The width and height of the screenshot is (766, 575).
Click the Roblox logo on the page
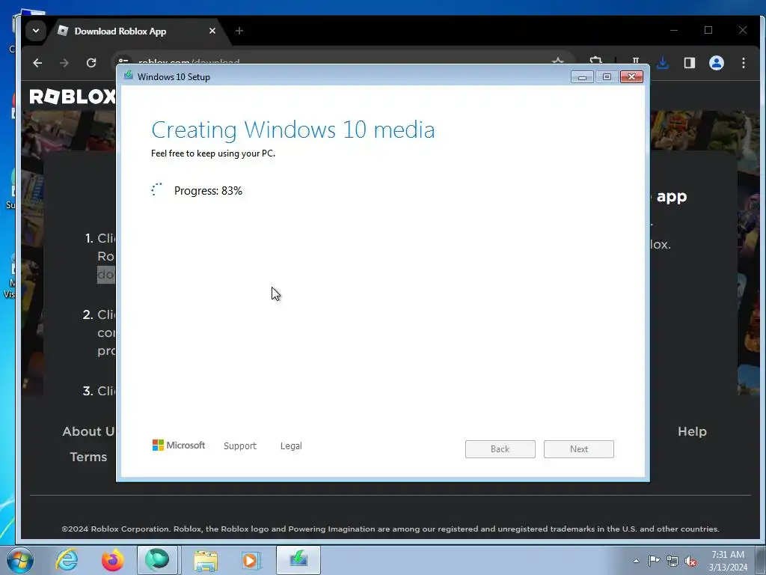tap(72, 97)
